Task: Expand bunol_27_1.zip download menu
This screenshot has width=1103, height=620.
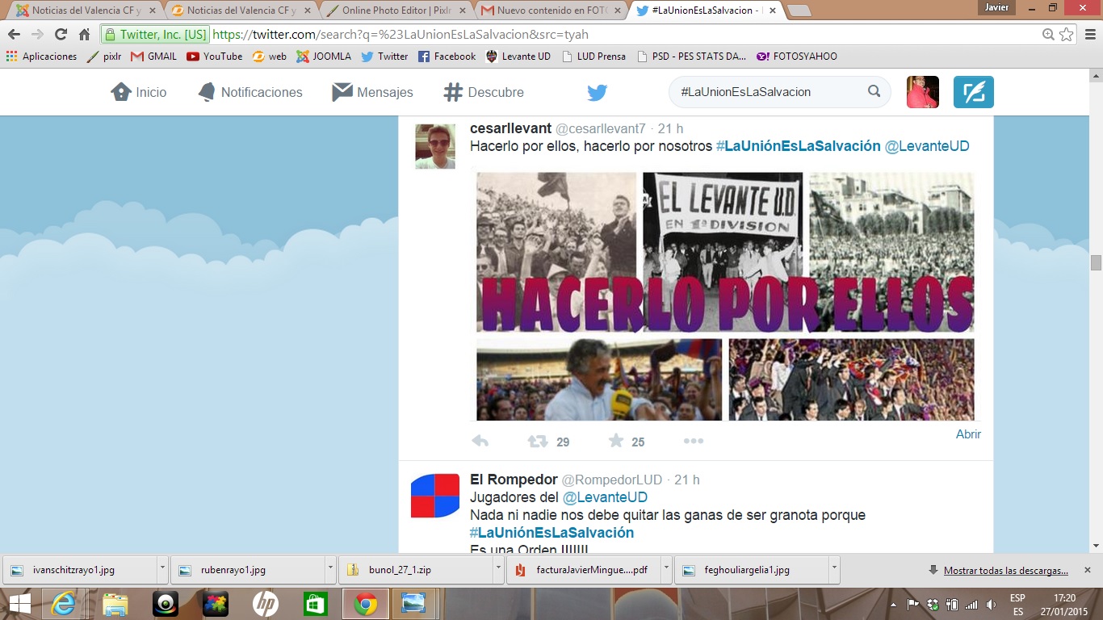Action: 498,569
